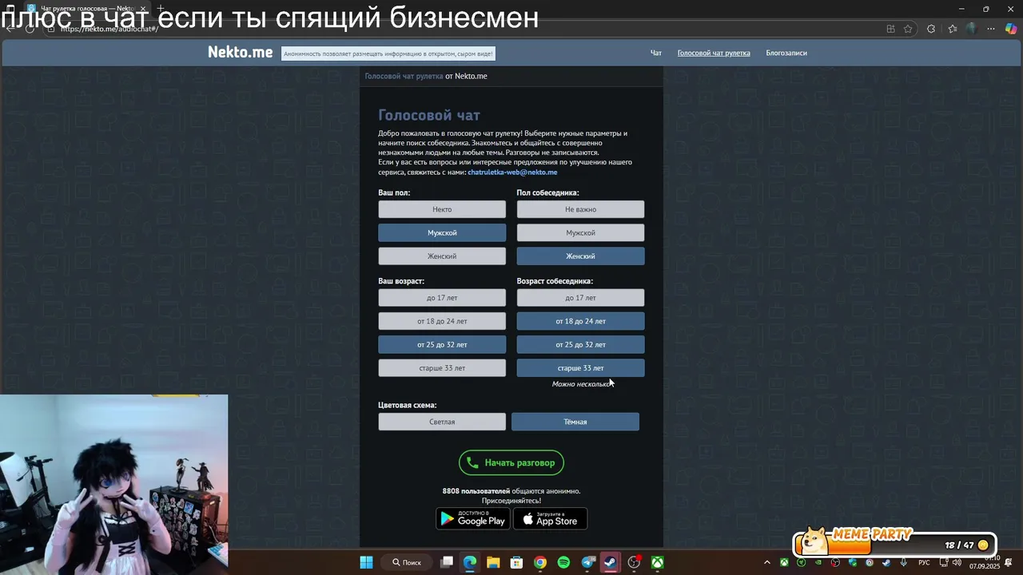
Task: Set your gender to Женский
Action: [x=442, y=256]
